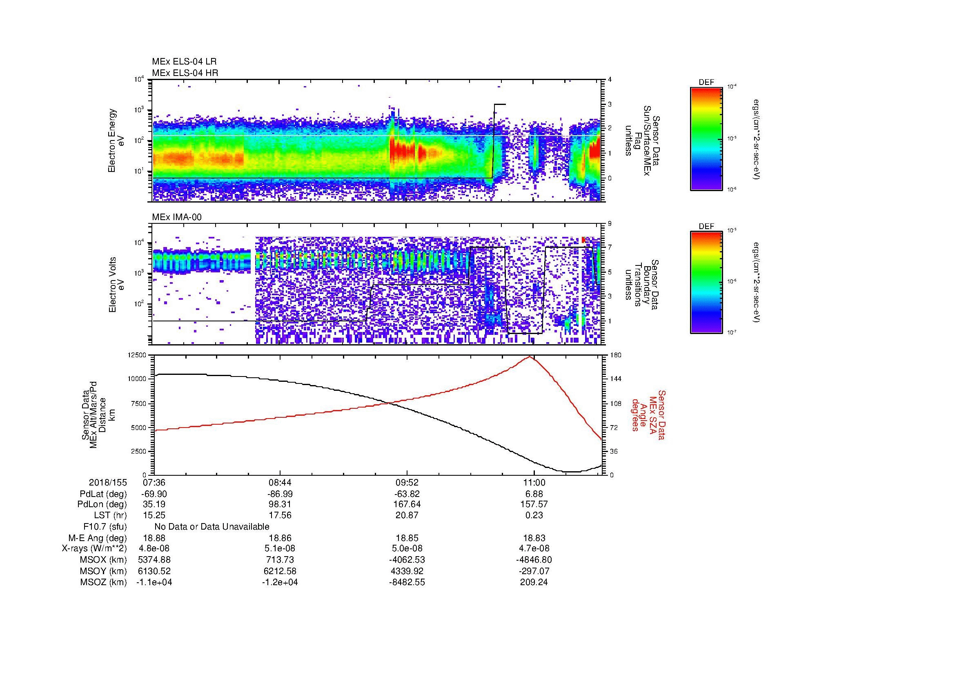Click the SZA curve peak near 11:00
Image resolution: width=955 pixels, height=675 pixels.
tap(530, 357)
